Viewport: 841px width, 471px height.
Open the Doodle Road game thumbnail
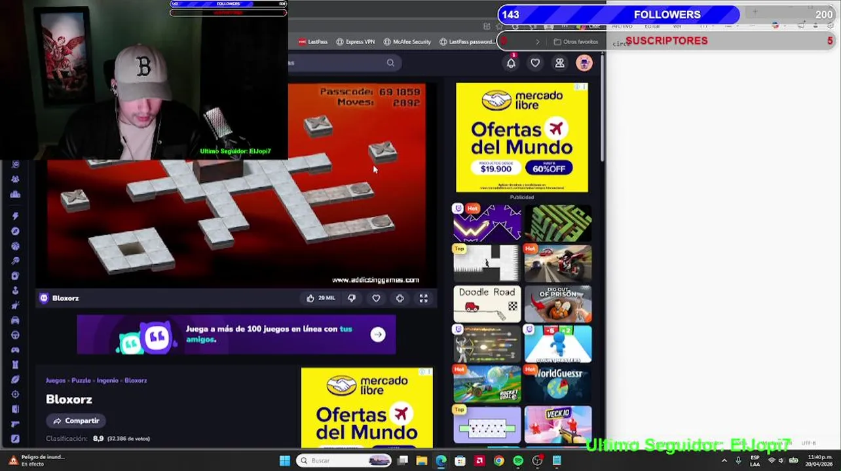(x=487, y=304)
